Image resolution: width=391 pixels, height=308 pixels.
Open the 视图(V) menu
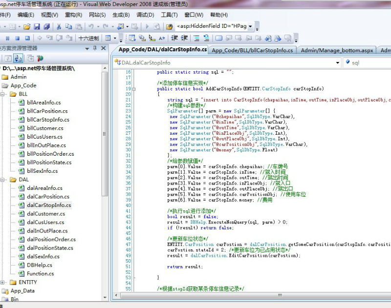coord(50,15)
